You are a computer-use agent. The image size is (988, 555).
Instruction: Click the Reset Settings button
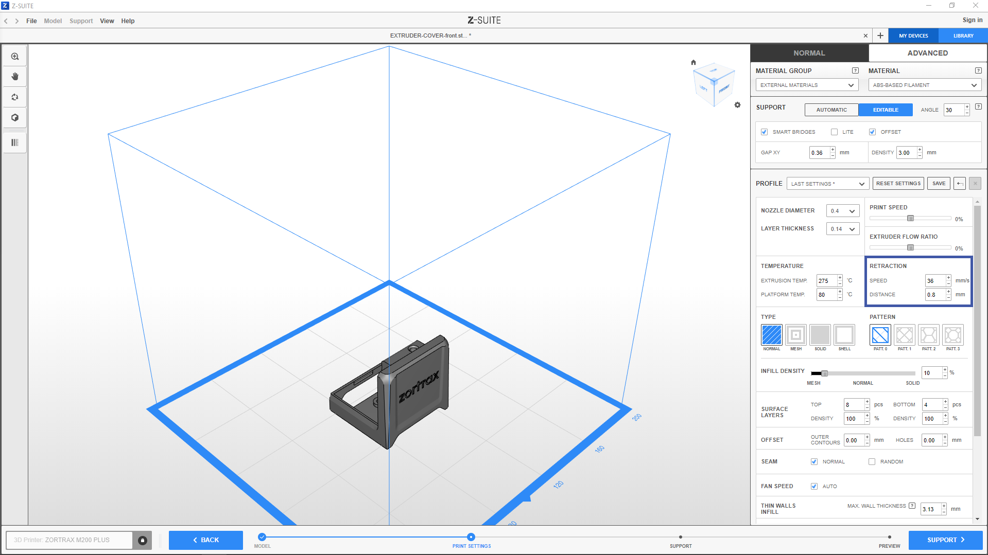(x=898, y=184)
